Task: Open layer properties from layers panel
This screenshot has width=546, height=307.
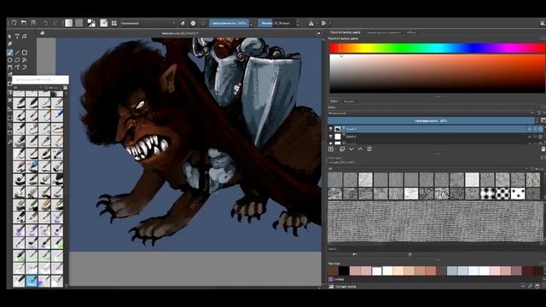Action: pos(369,149)
